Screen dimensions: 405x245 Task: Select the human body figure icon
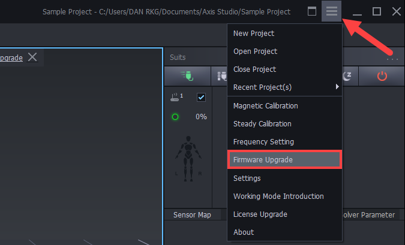point(188,158)
